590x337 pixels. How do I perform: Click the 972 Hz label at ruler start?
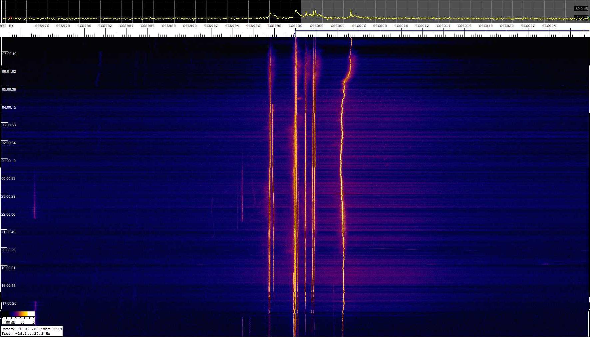pyautogui.click(x=7, y=26)
